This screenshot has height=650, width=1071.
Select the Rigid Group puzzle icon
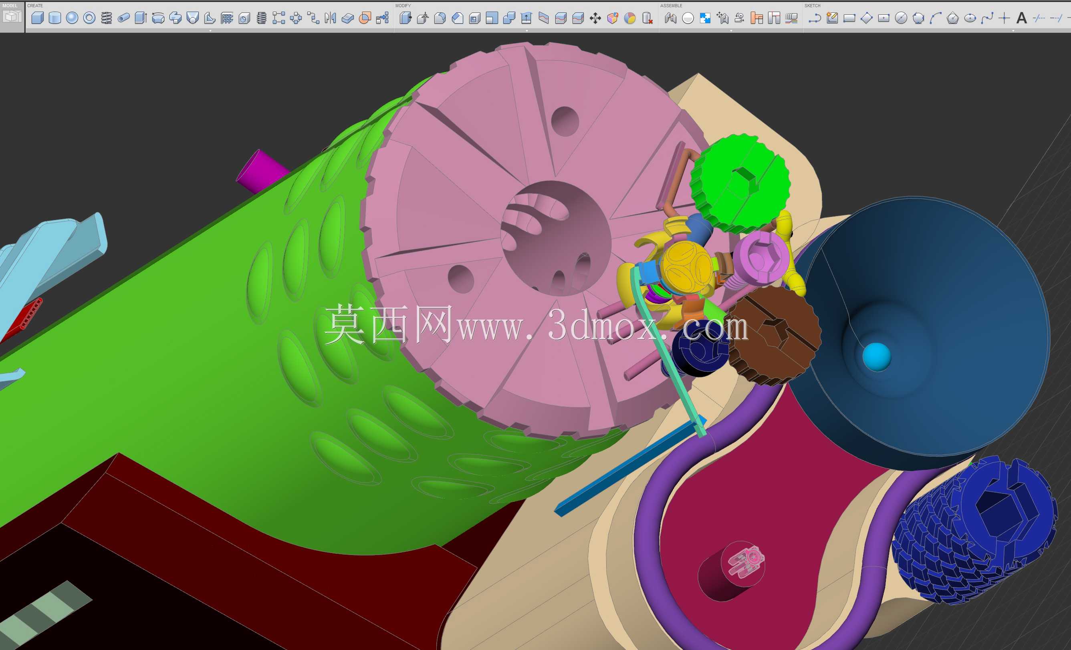(x=705, y=18)
